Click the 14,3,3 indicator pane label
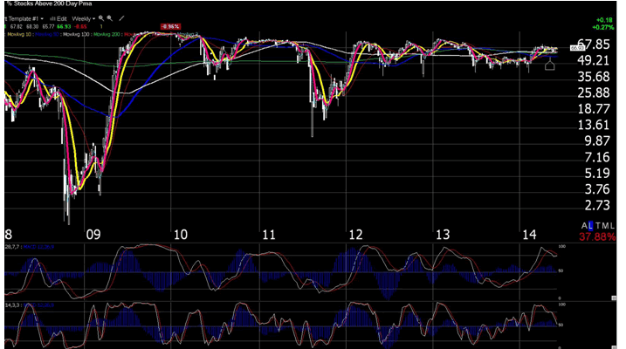Screen dimensions: 626x349 (x=12, y=305)
